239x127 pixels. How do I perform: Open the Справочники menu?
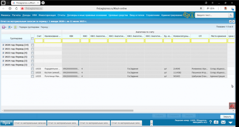pyautogui.click(x=153, y=15)
